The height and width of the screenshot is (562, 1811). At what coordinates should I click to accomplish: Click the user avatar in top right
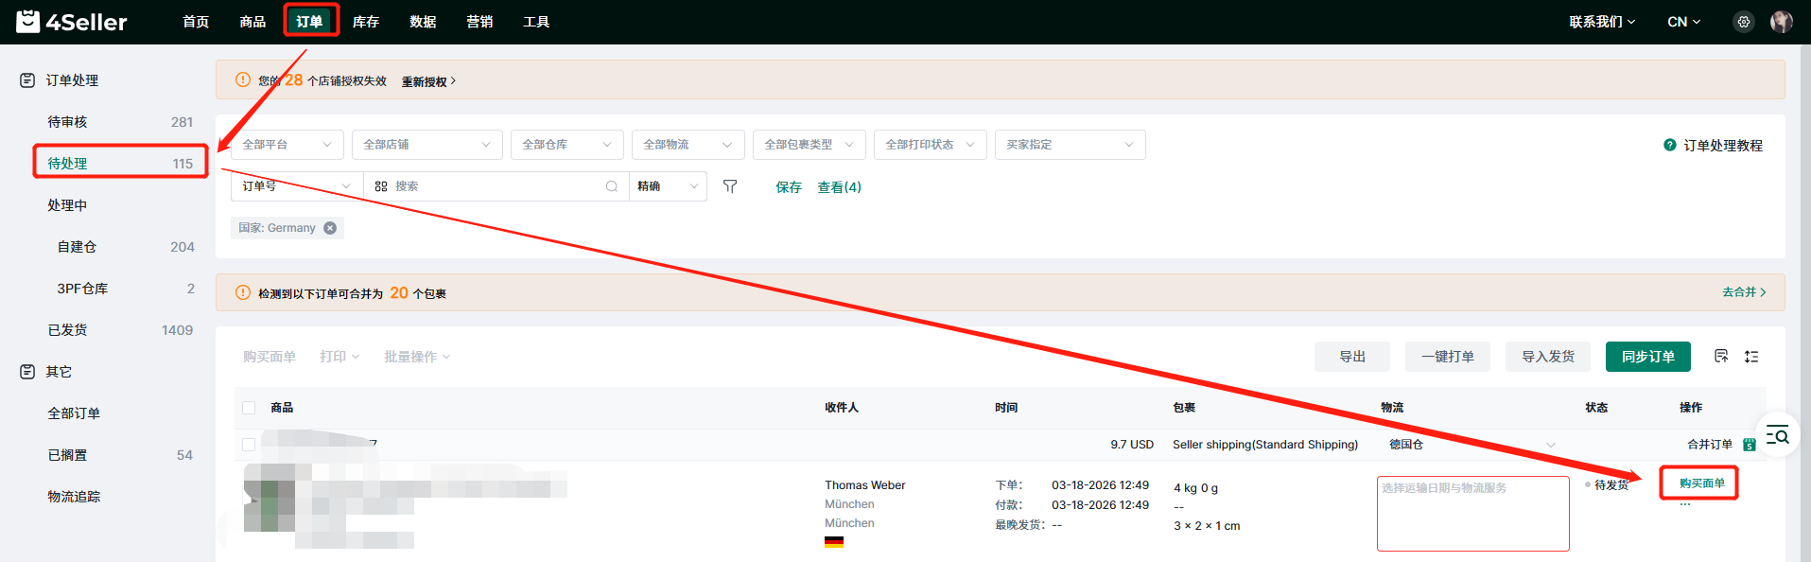click(x=1781, y=22)
